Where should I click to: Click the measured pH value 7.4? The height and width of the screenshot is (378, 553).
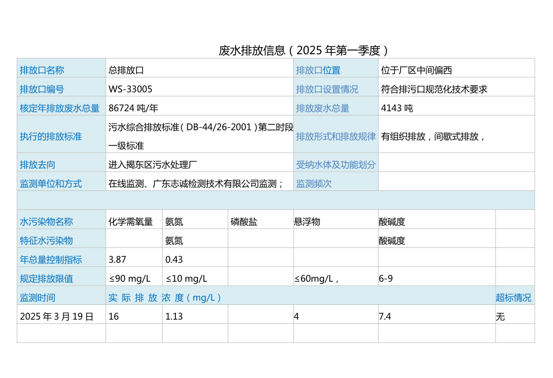pos(385,317)
